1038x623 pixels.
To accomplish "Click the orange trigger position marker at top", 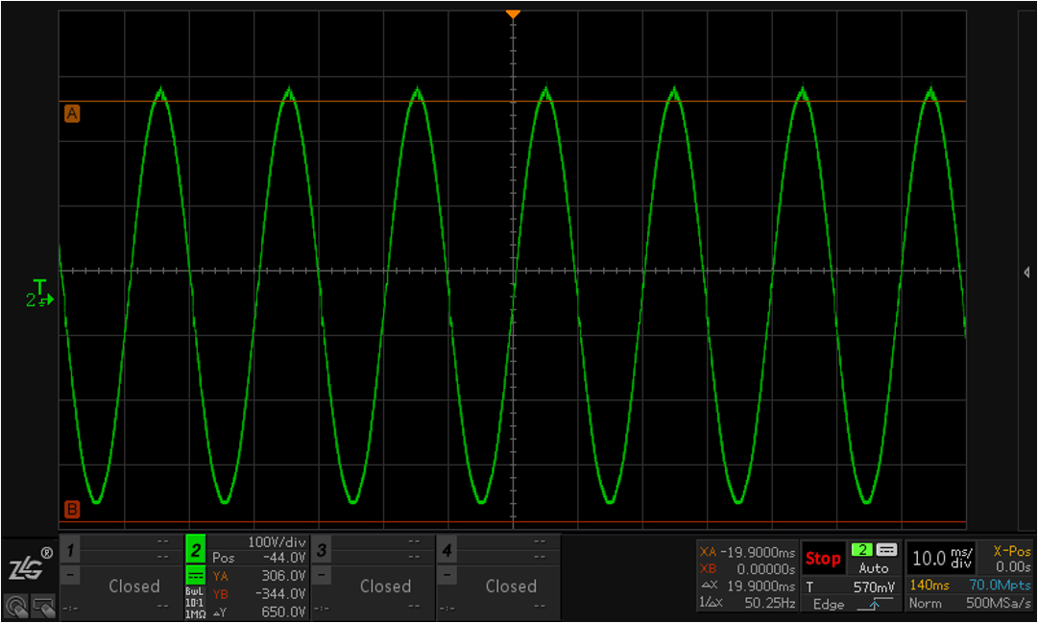I will pyautogui.click(x=513, y=13).
